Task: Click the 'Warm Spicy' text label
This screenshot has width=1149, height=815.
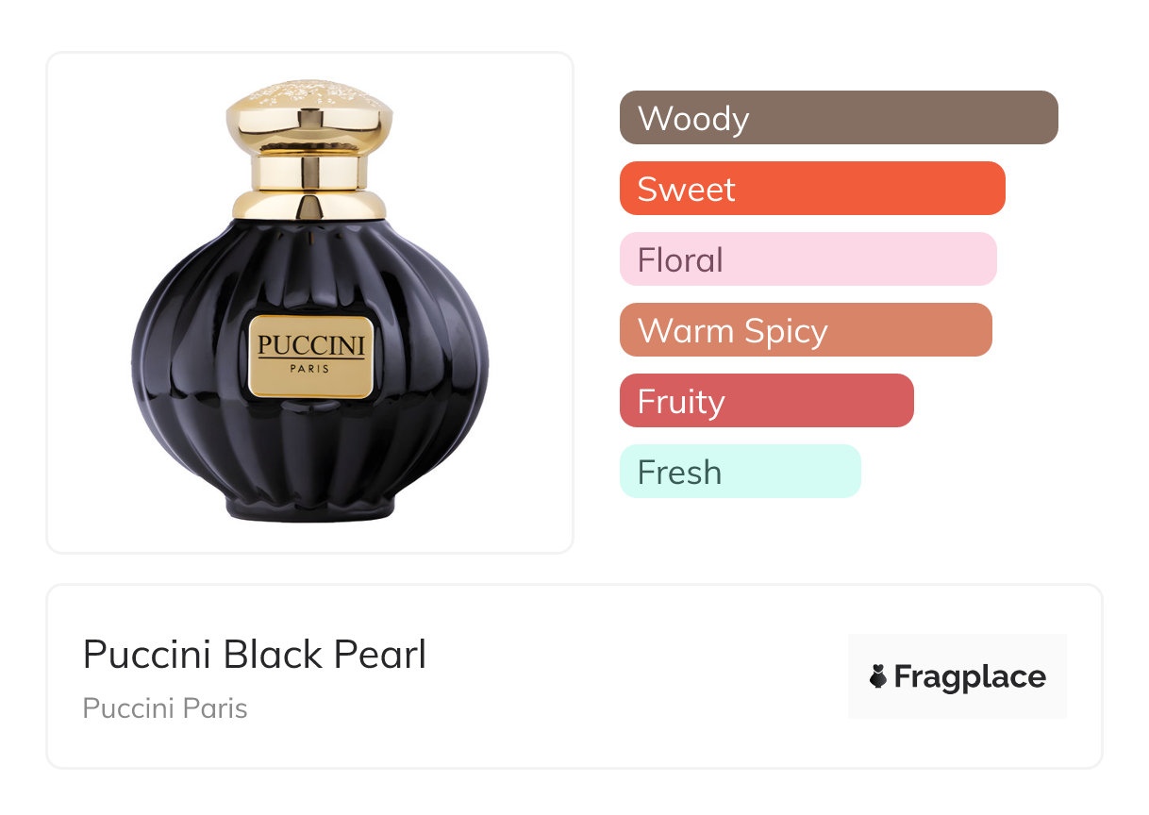Action: coord(732,331)
